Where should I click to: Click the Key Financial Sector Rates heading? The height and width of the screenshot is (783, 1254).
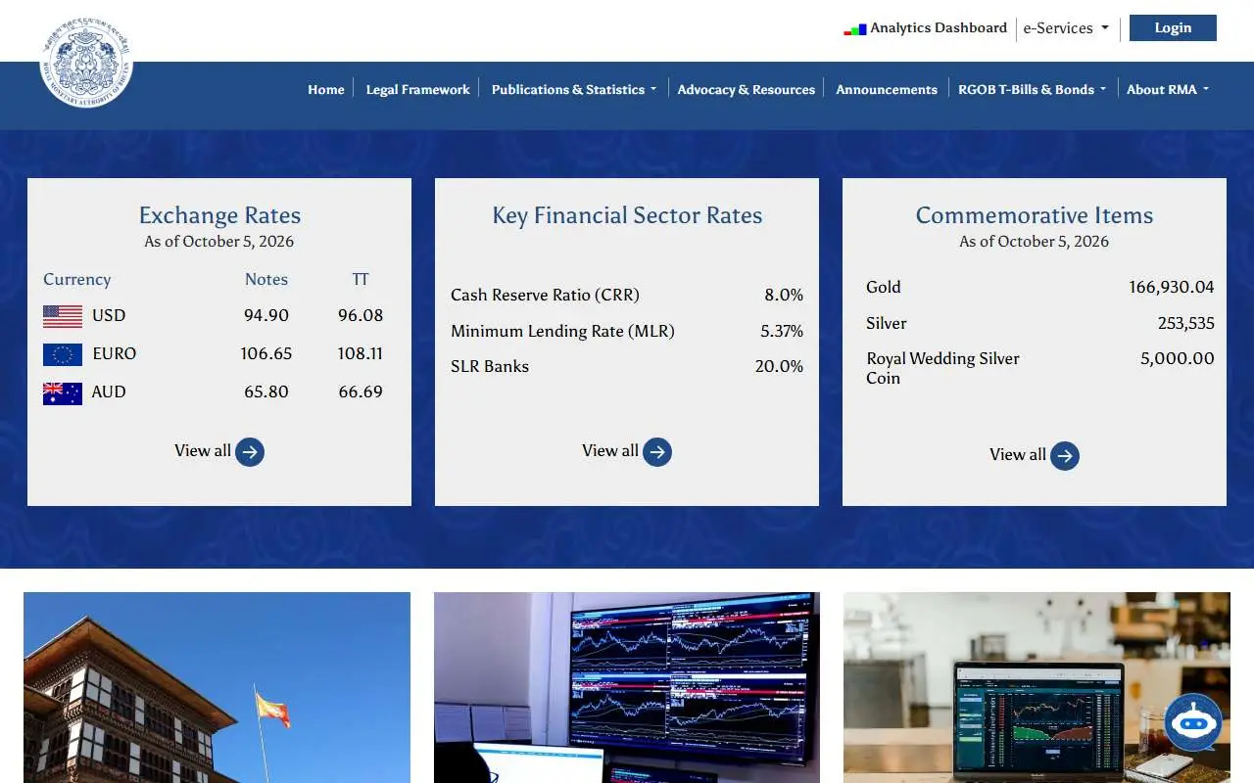pos(627,215)
